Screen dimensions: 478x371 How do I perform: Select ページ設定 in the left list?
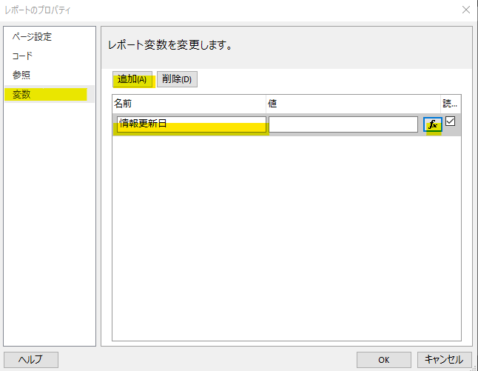[x=32, y=37]
